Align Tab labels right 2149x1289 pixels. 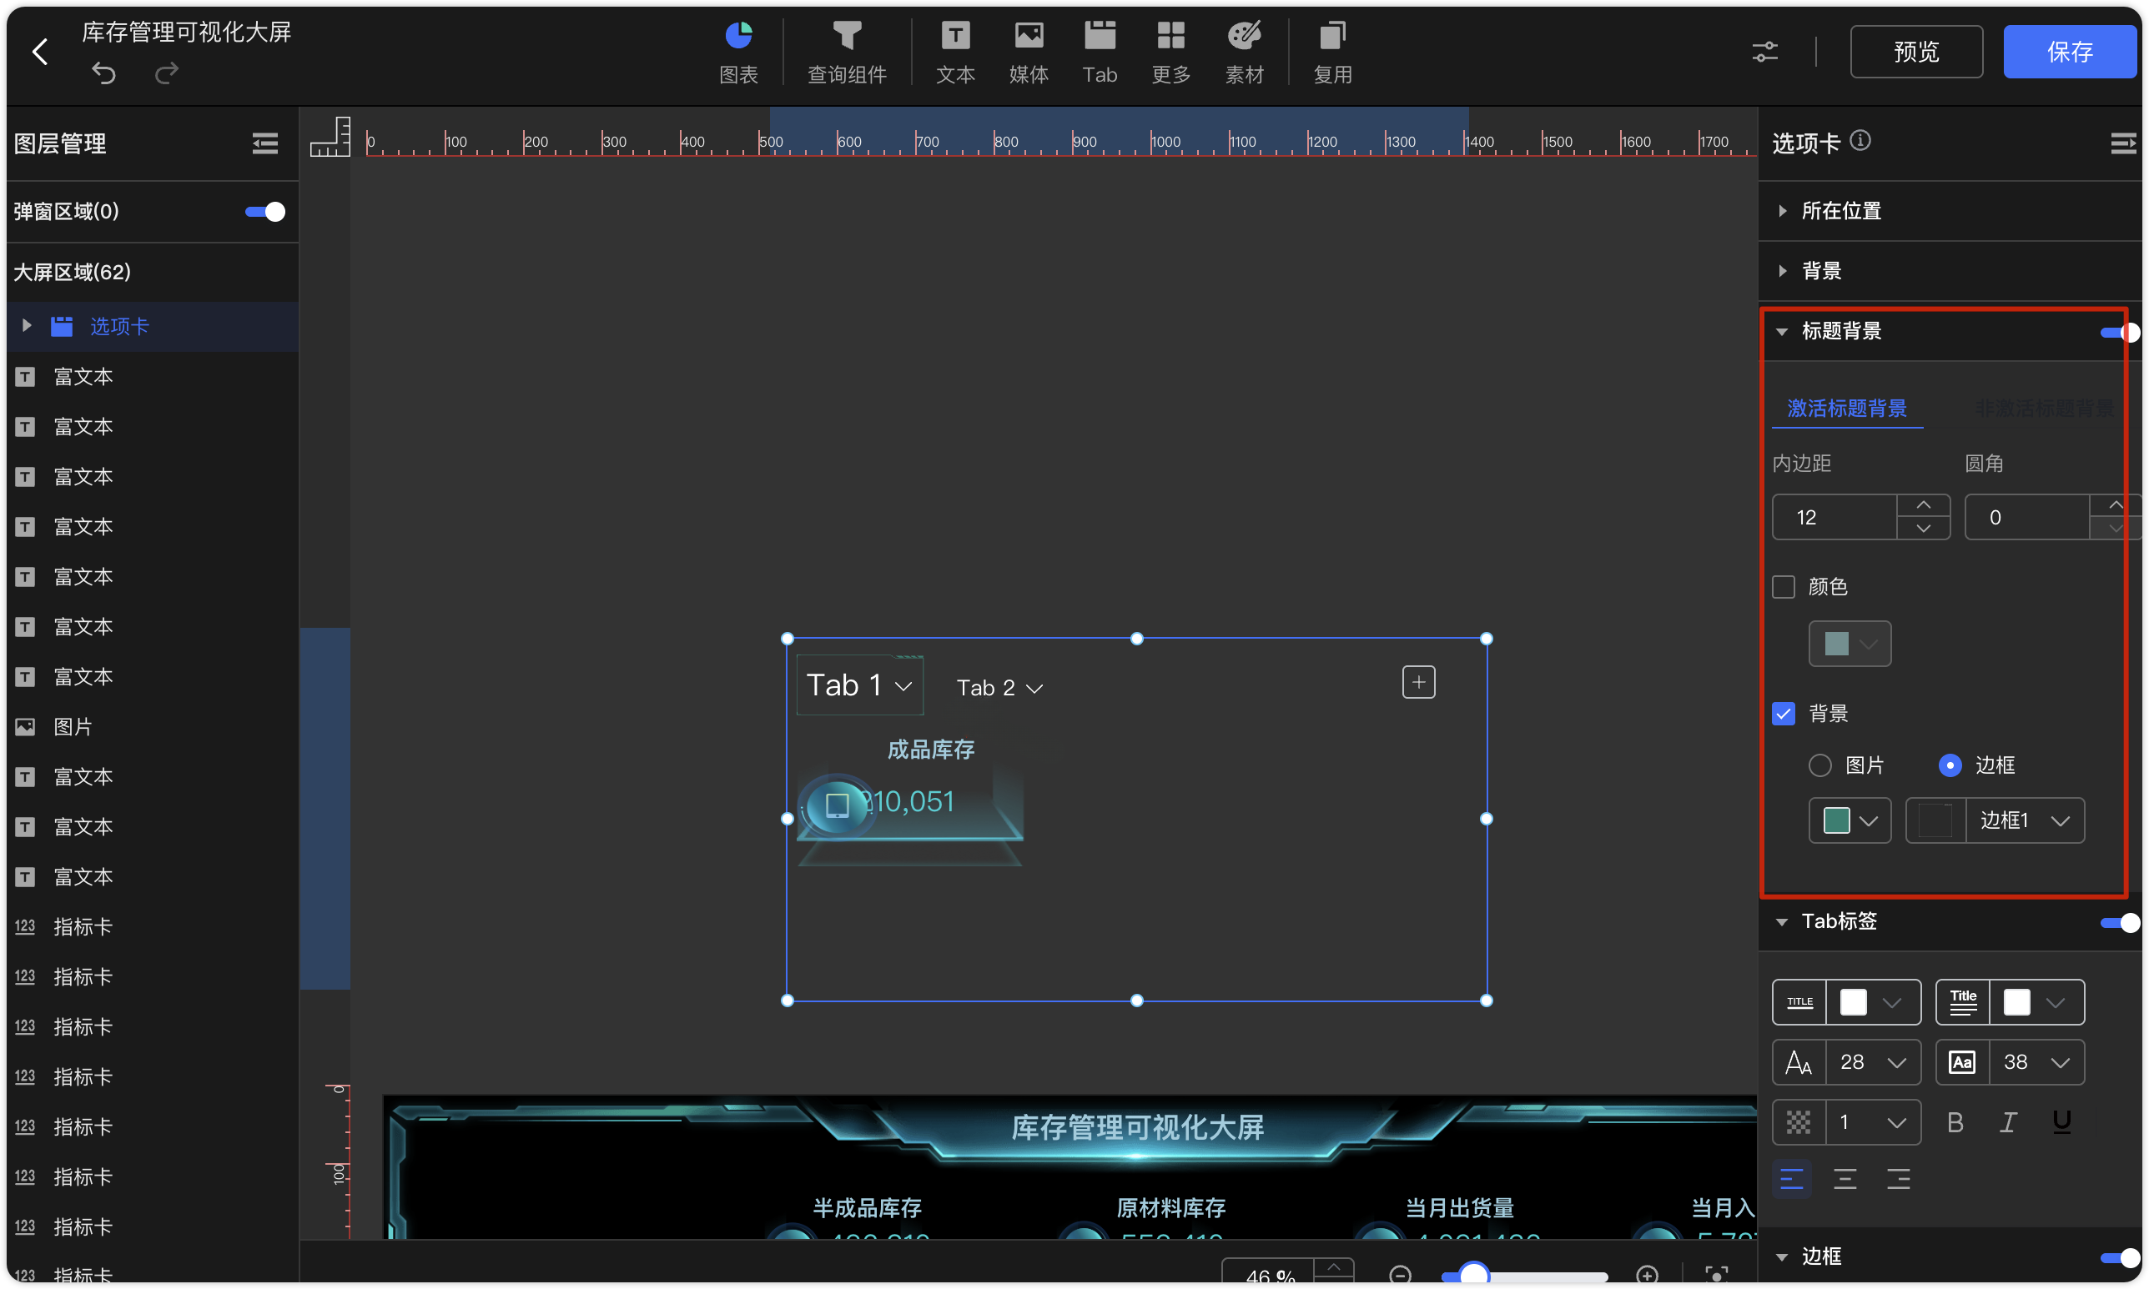click(x=1898, y=1179)
